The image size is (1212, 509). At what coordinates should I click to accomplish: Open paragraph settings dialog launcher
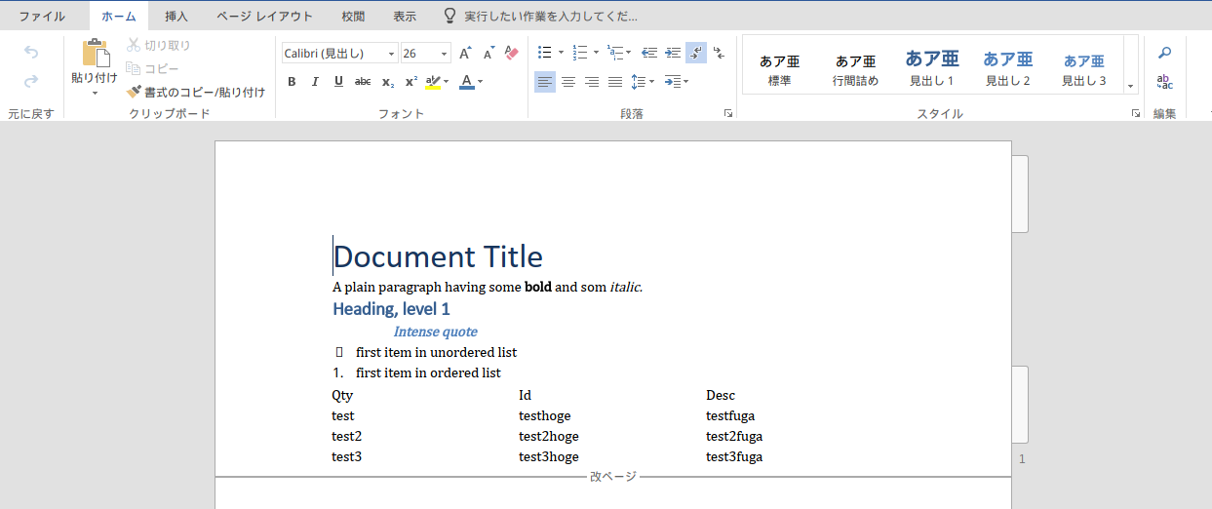coord(728,114)
